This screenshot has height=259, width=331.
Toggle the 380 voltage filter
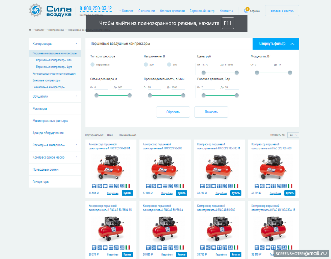point(169,65)
